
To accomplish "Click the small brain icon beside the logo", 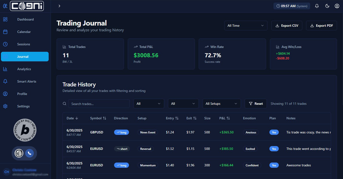I will (5, 6).
